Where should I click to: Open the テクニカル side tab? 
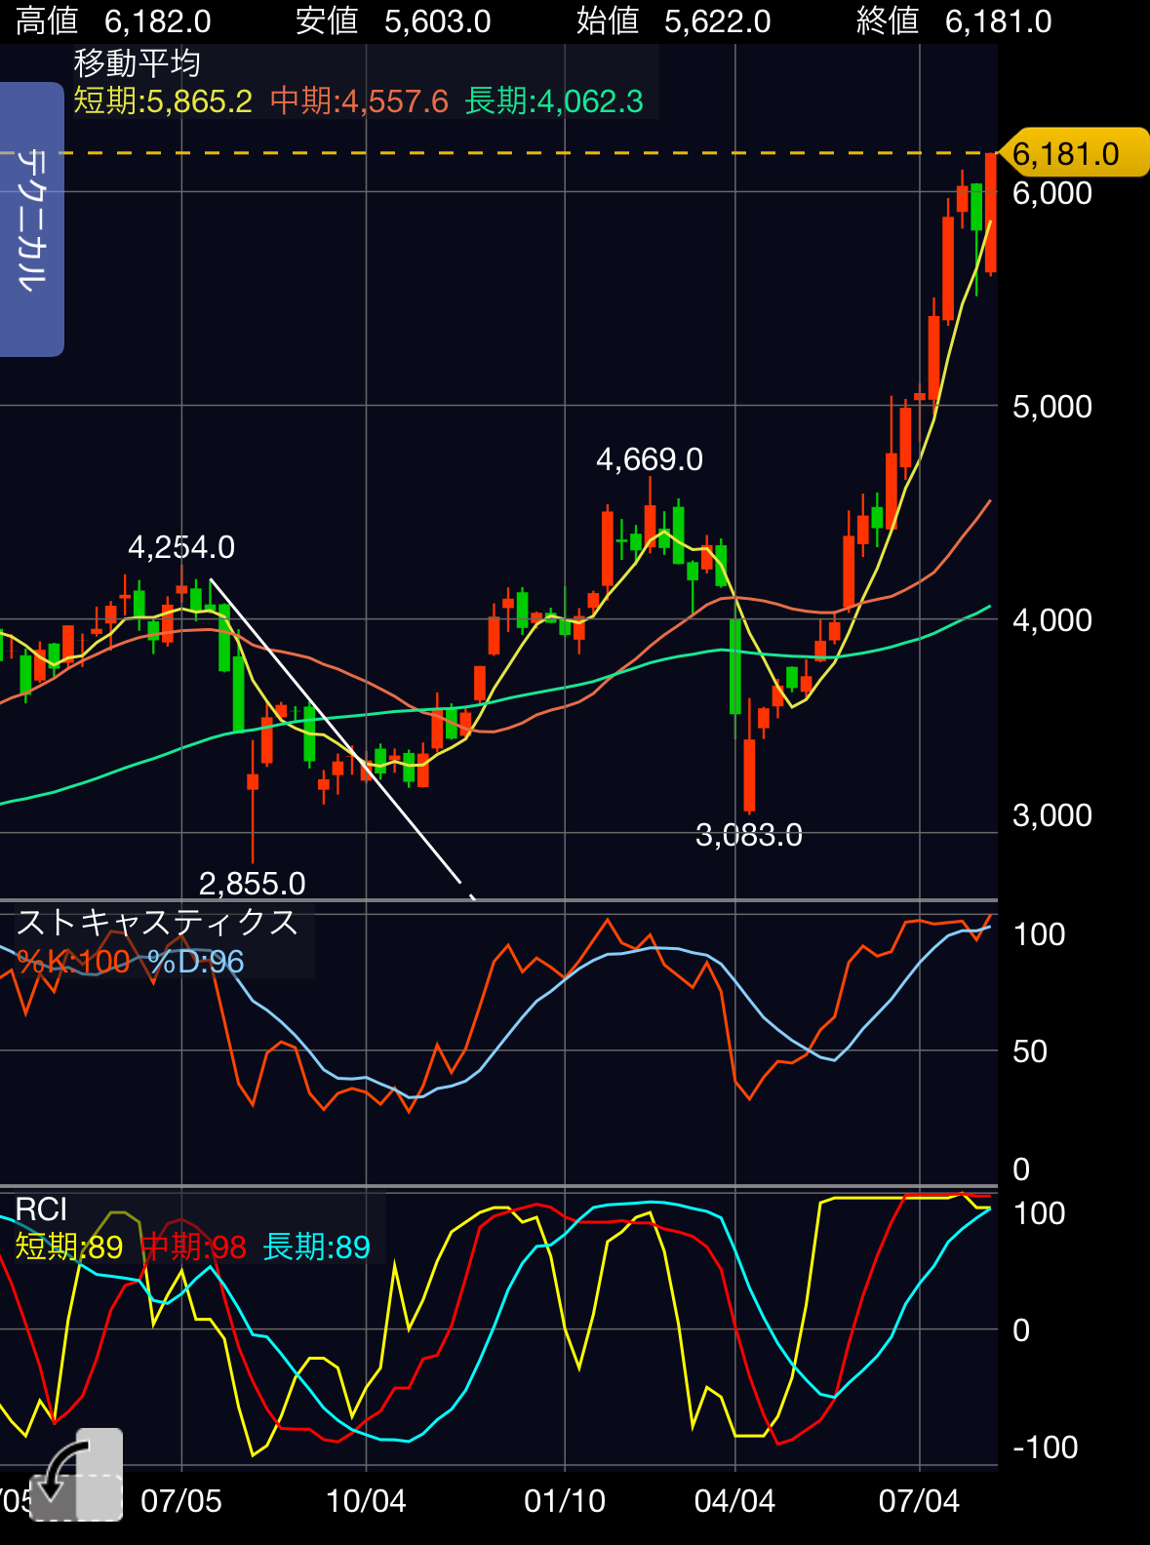31,219
